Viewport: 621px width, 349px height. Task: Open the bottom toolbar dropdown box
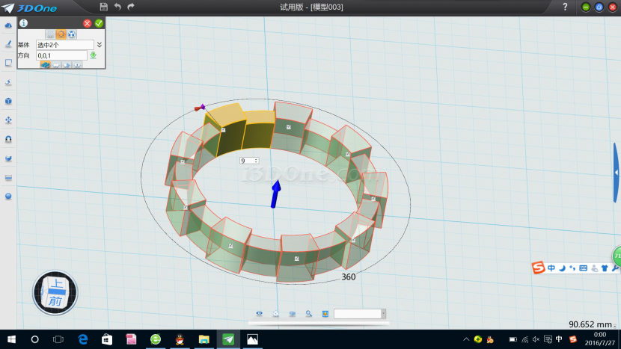tap(360, 314)
